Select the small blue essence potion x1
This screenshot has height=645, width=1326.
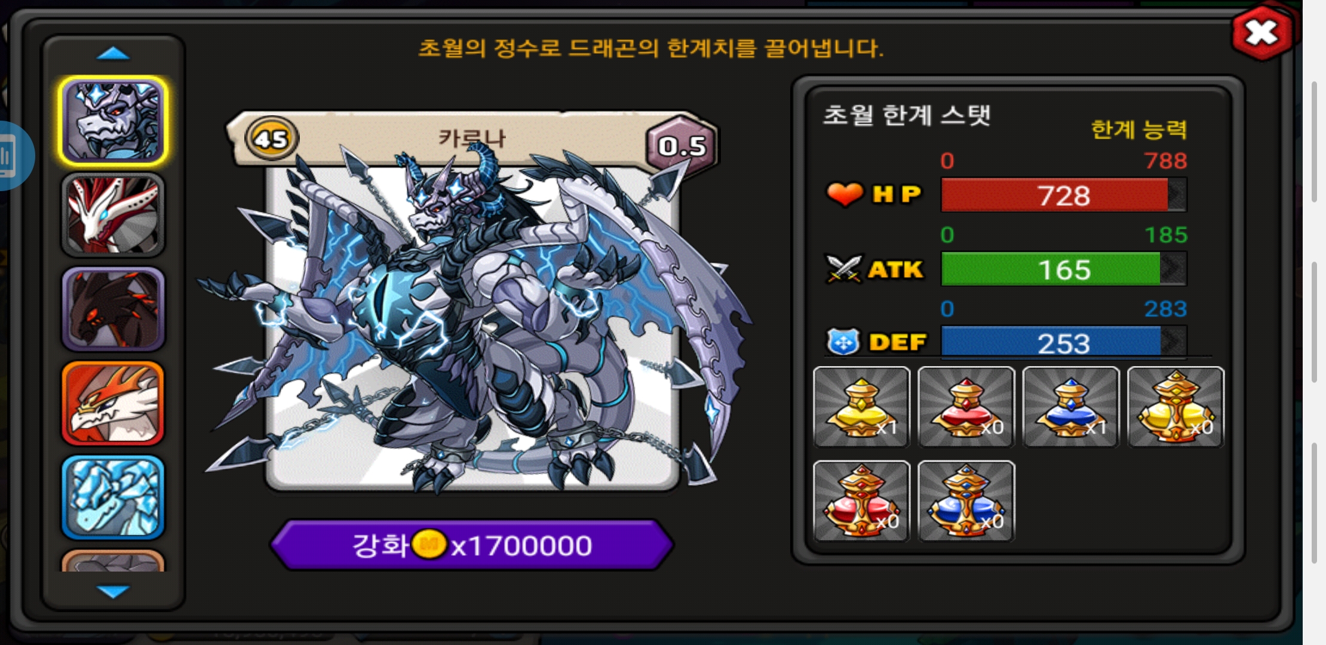point(1070,407)
